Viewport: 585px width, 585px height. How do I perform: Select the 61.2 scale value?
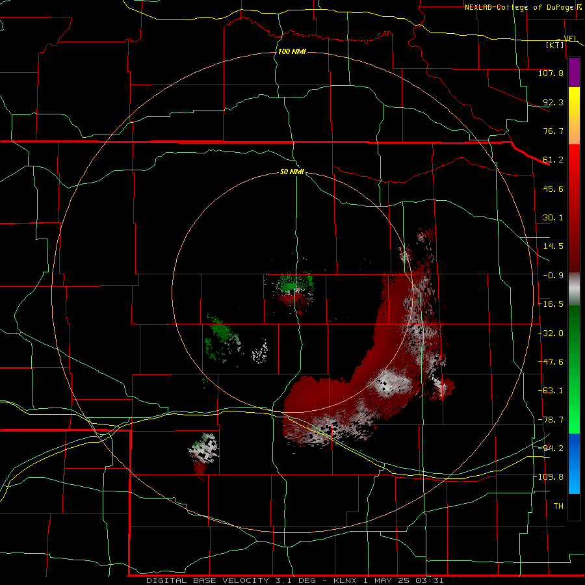tap(553, 160)
